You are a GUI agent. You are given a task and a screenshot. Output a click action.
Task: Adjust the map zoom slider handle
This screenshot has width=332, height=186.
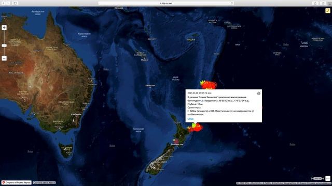4,45
